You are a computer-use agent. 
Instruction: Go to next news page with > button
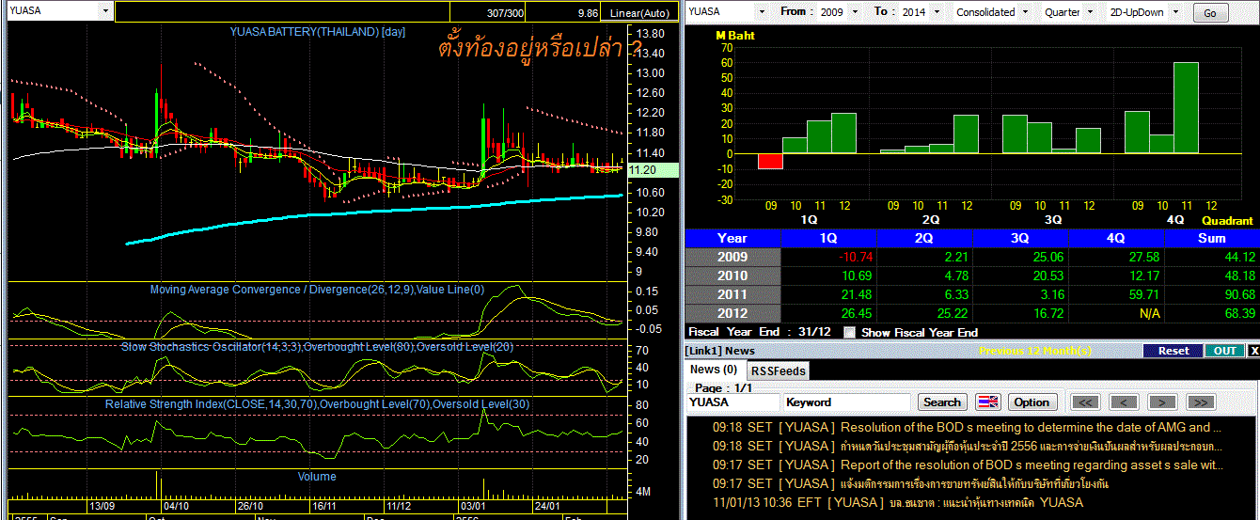coord(1162,402)
